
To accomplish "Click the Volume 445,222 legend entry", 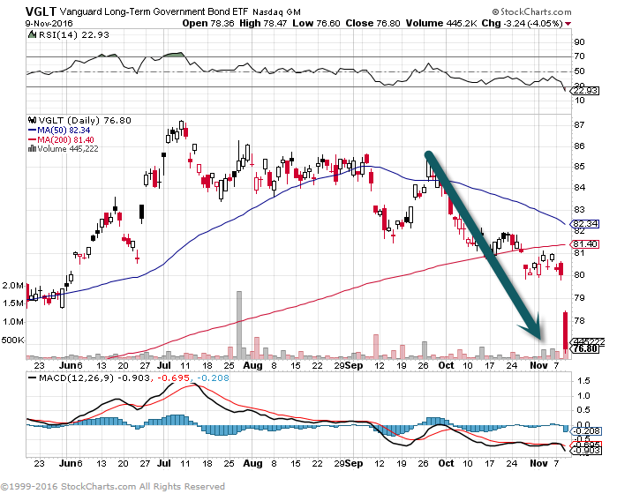I will pyautogui.click(x=68, y=149).
